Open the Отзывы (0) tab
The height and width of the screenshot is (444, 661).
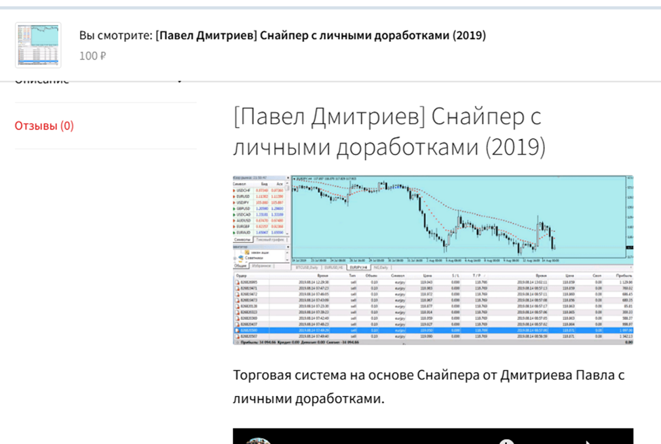[x=44, y=125]
